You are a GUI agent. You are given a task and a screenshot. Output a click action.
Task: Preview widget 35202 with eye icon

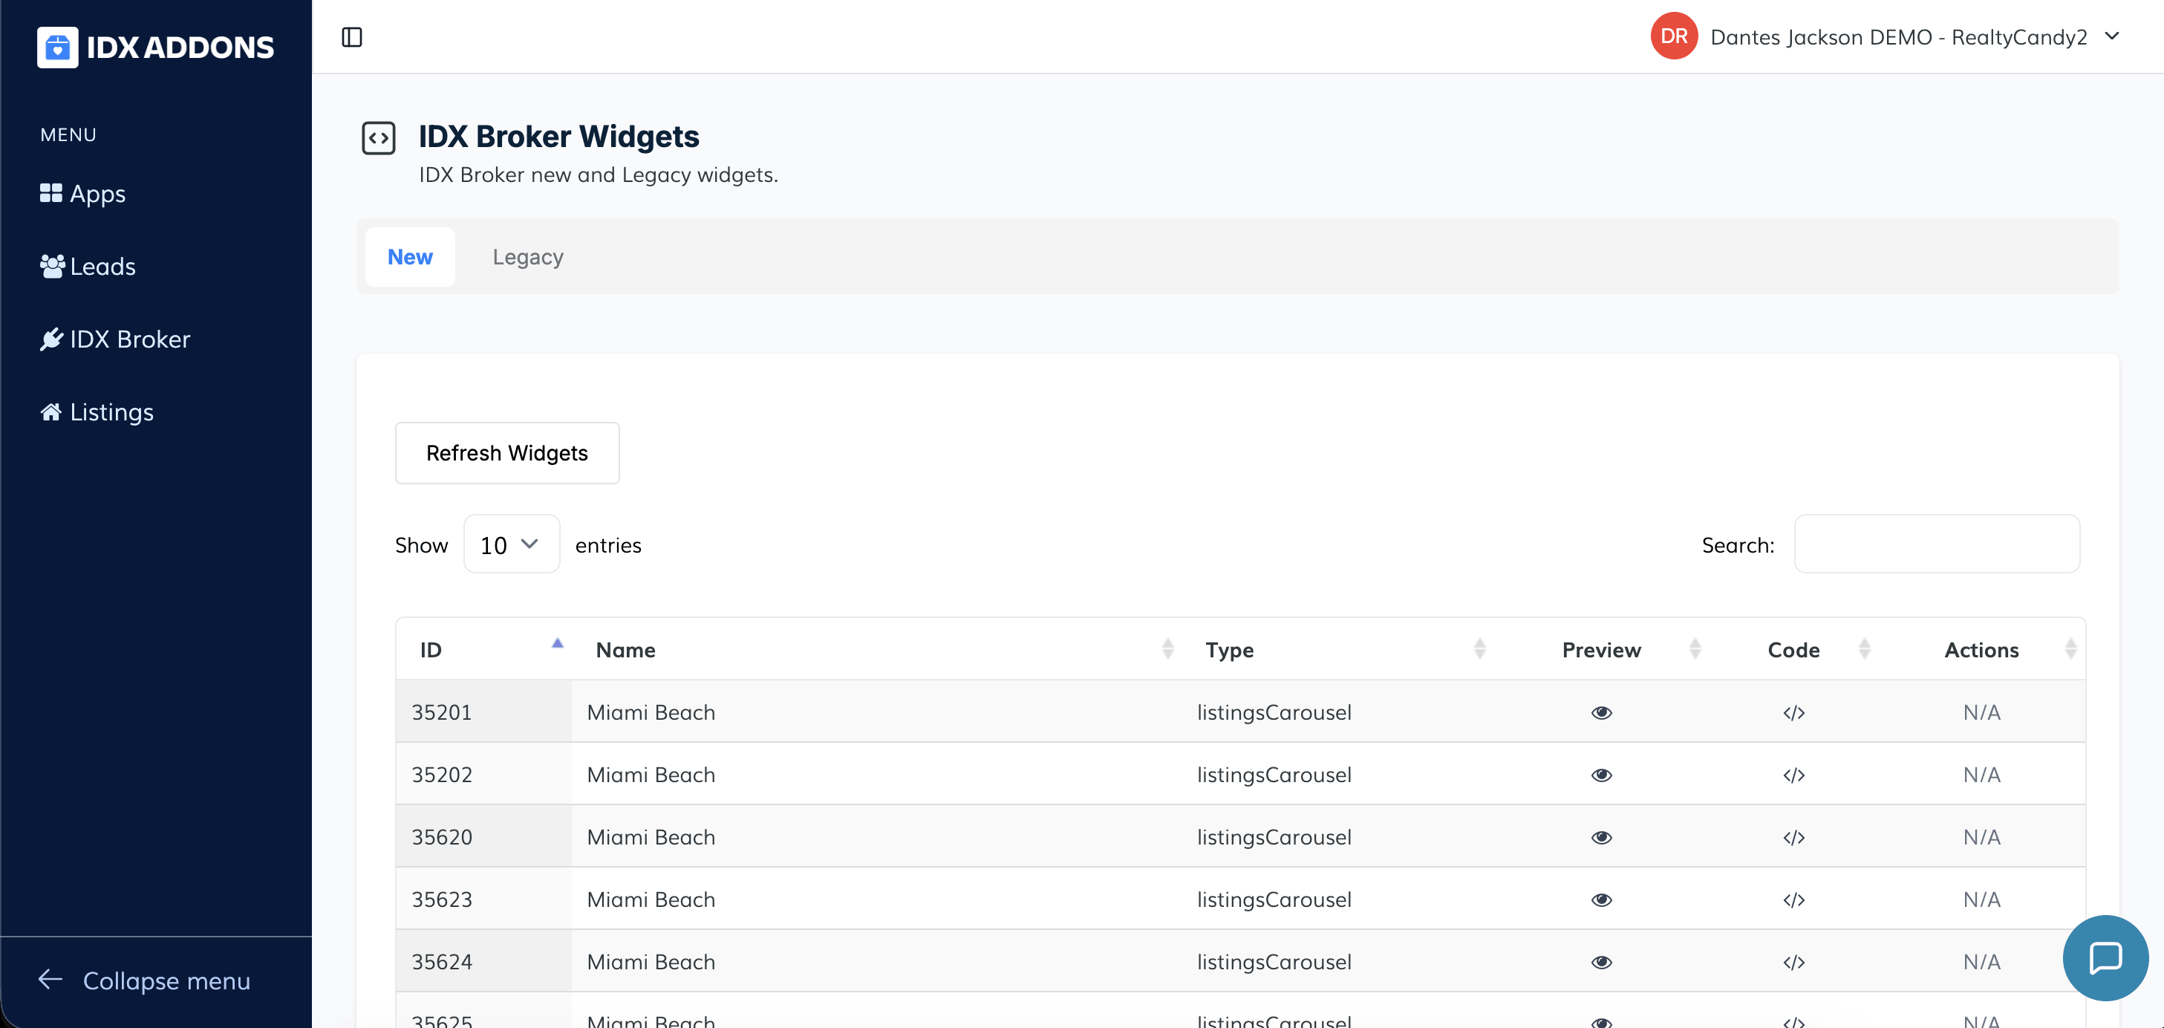1601,775
